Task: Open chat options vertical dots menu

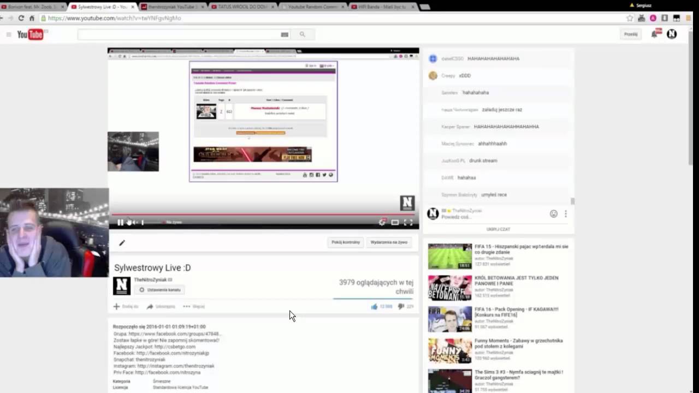Action: point(566,214)
